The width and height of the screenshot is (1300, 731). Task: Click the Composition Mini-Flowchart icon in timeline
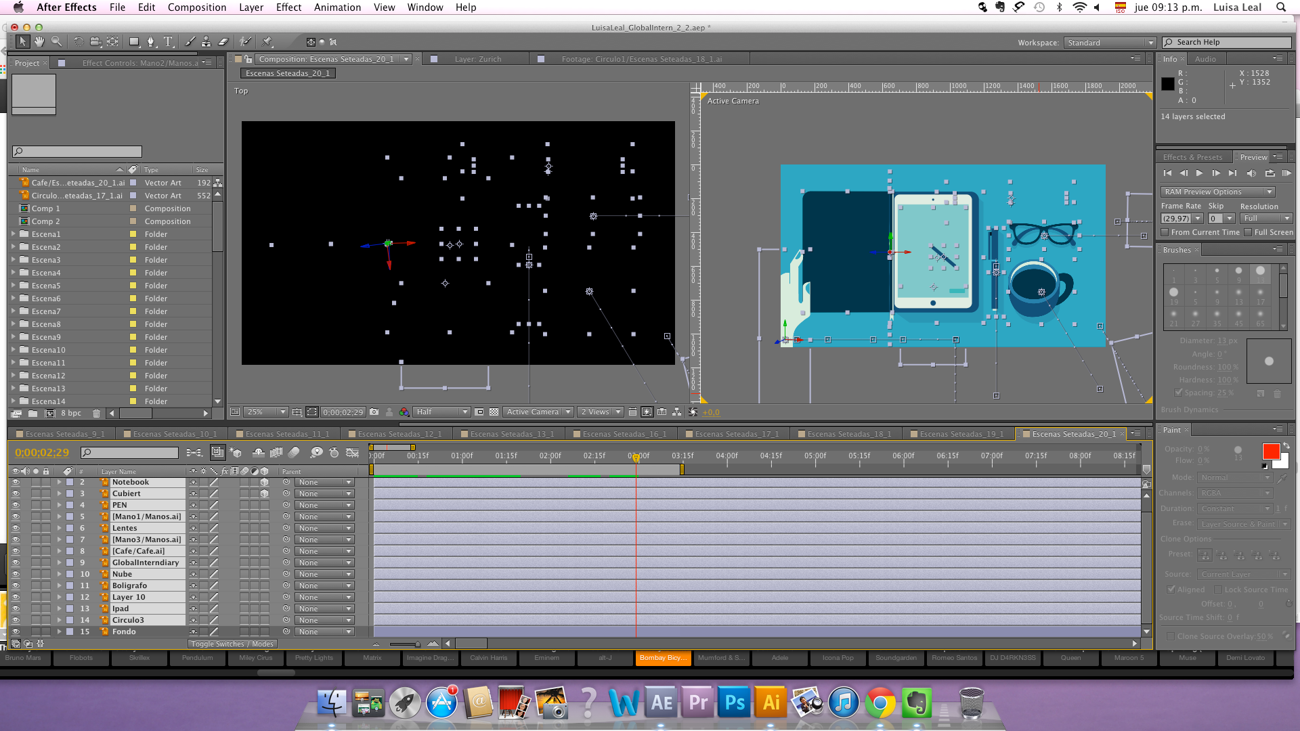point(194,452)
